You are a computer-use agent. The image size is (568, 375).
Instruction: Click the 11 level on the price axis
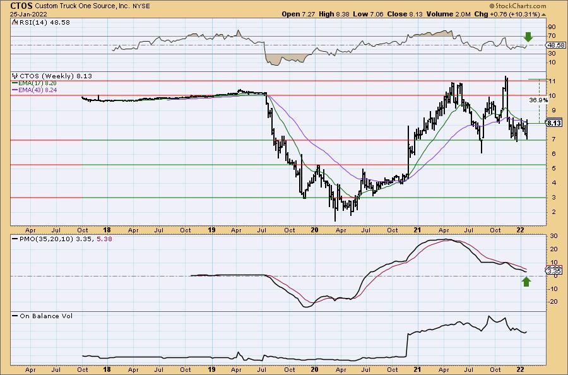point(552,81)
